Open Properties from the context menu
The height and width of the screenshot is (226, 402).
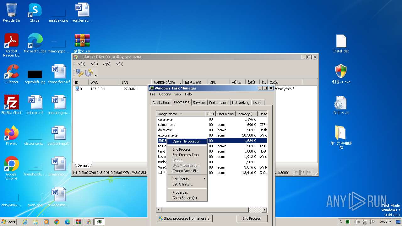click(x=187, y=192)
